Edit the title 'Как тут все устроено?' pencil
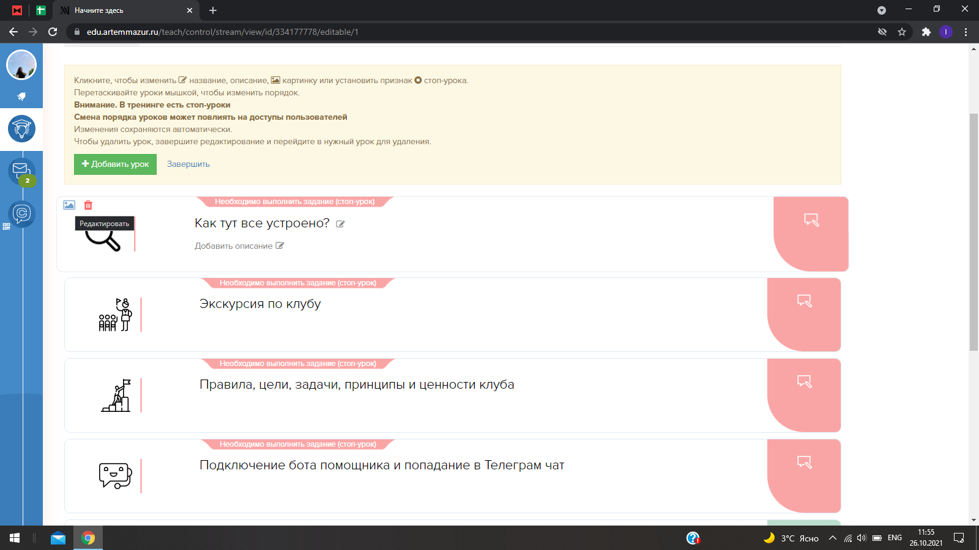Viewport: 979px width, 550px height. coord(340,224)
